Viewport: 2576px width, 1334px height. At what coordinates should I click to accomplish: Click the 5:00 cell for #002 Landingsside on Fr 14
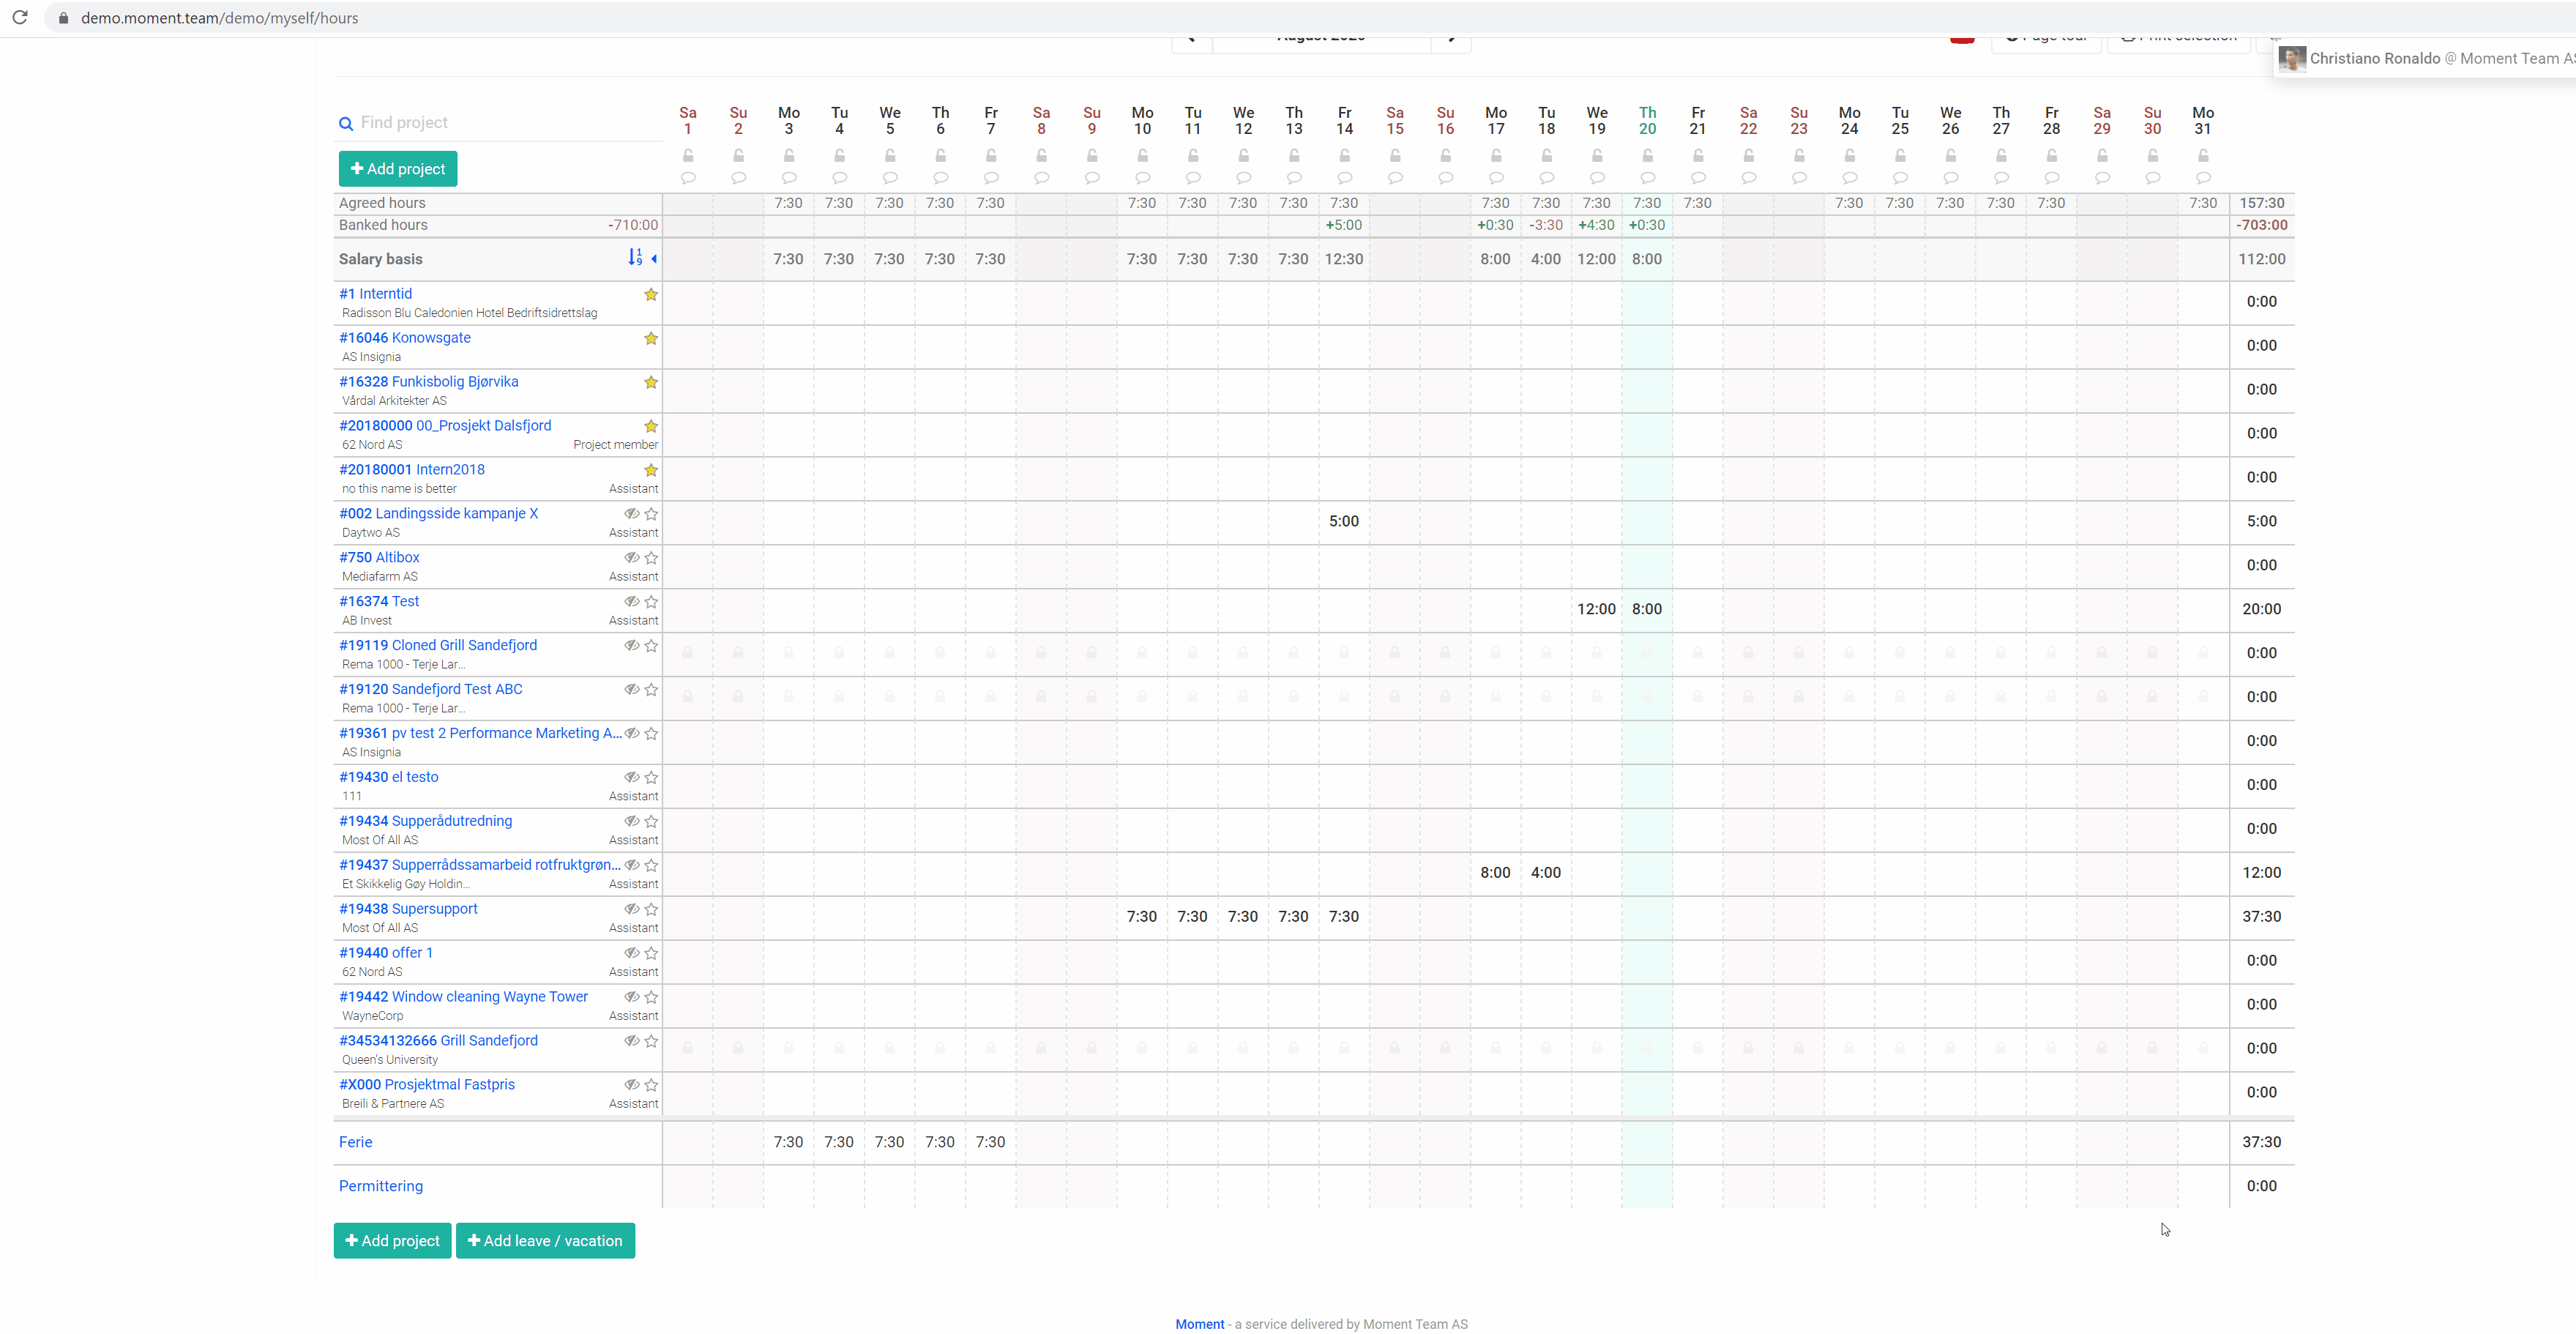pyautogui.click(x=1344, y=521)
